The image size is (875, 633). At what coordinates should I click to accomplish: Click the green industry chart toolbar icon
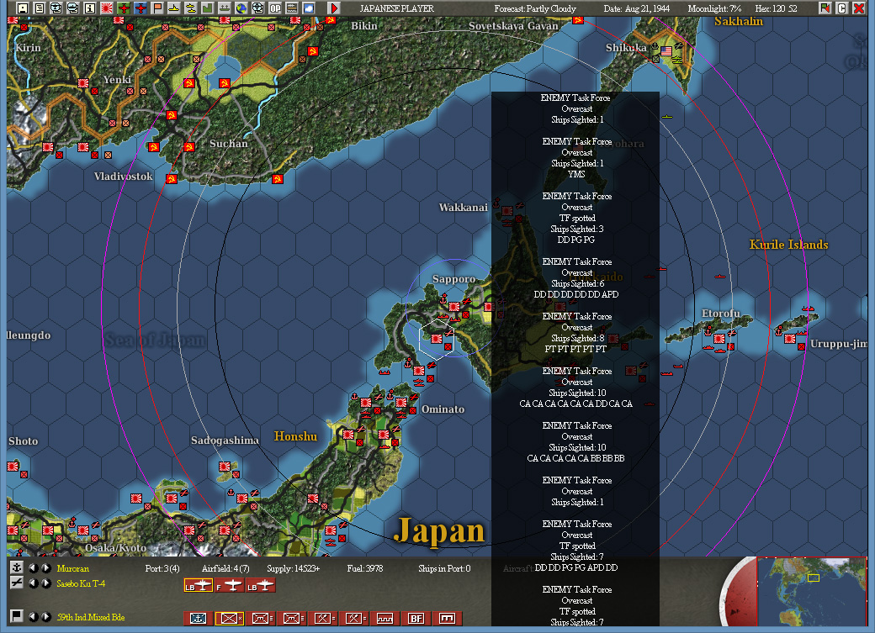click(208, 8)
